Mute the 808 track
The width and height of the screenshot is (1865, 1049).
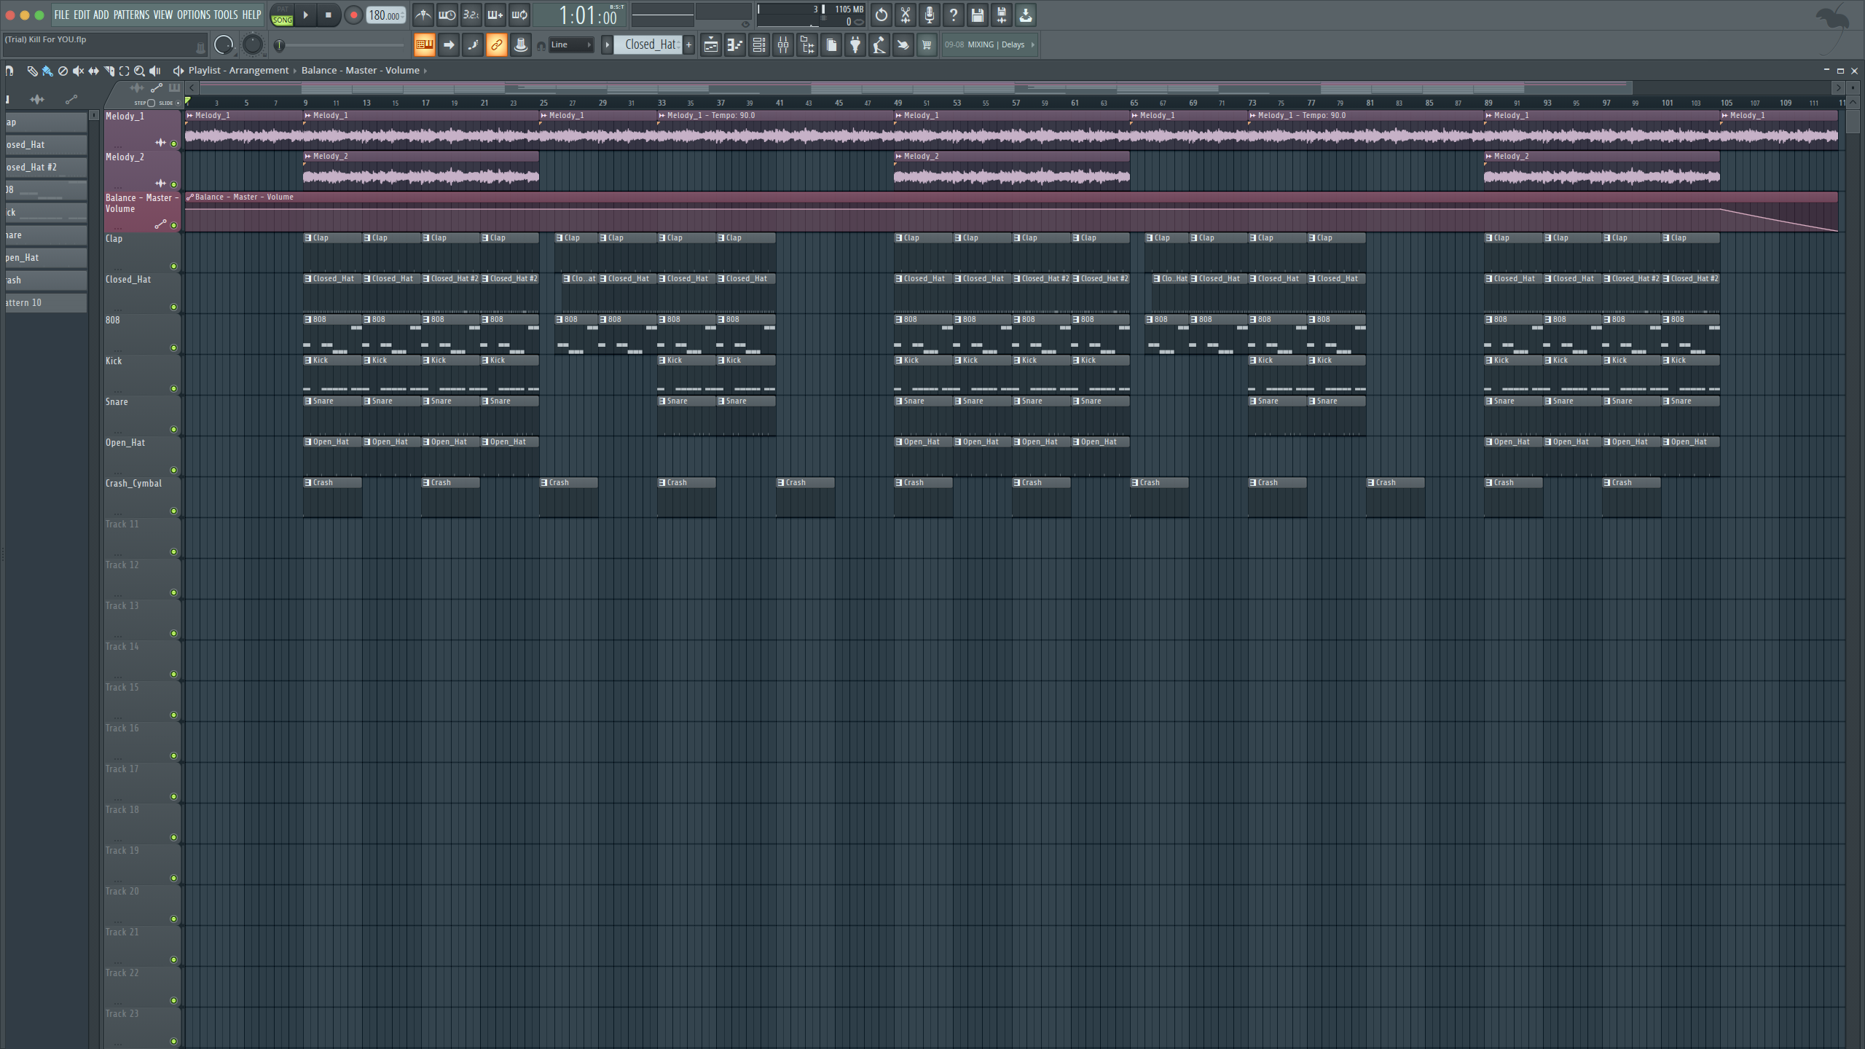point(174,347)
